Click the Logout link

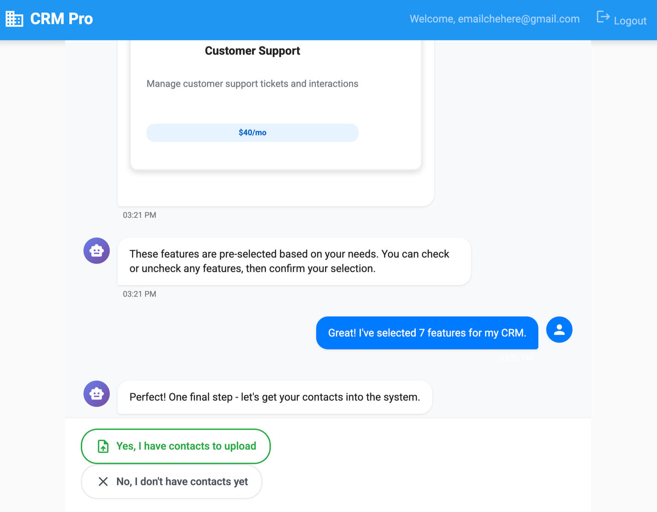pyautogui.click(x=630, y=20)
